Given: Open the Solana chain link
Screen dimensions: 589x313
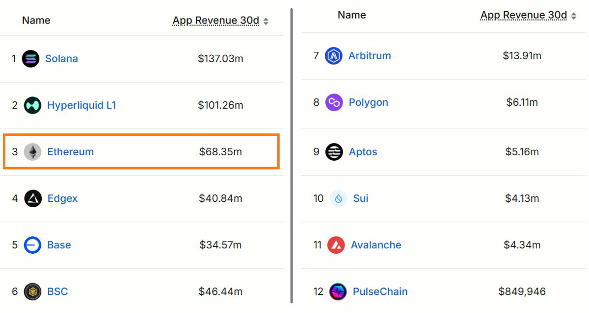Looking at the screenshot, I should (x=61, y=59).
